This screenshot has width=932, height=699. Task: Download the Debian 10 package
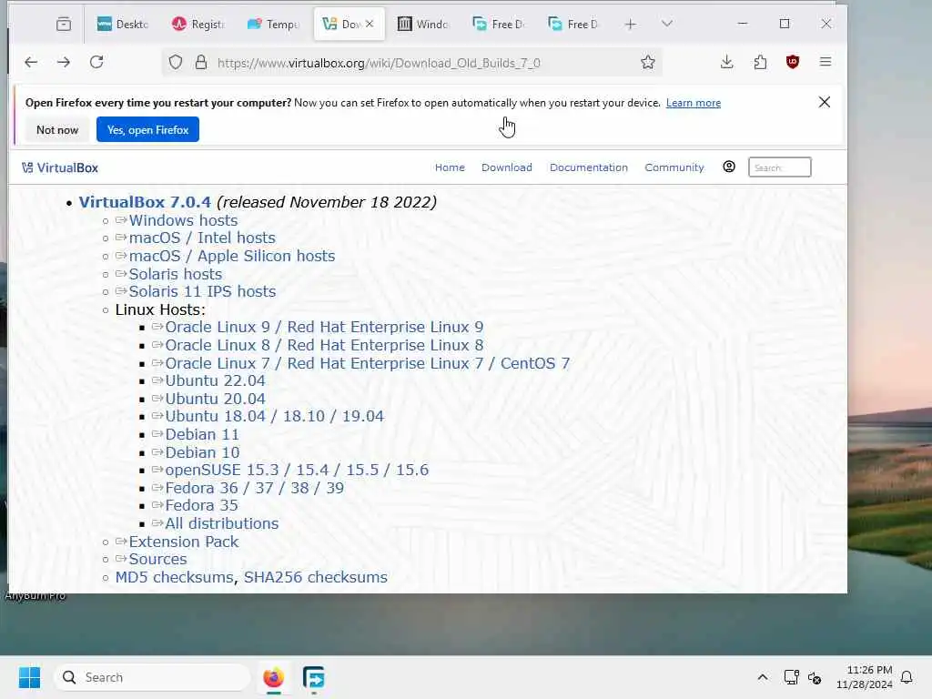pyautogui.click(x=202, y=452)
